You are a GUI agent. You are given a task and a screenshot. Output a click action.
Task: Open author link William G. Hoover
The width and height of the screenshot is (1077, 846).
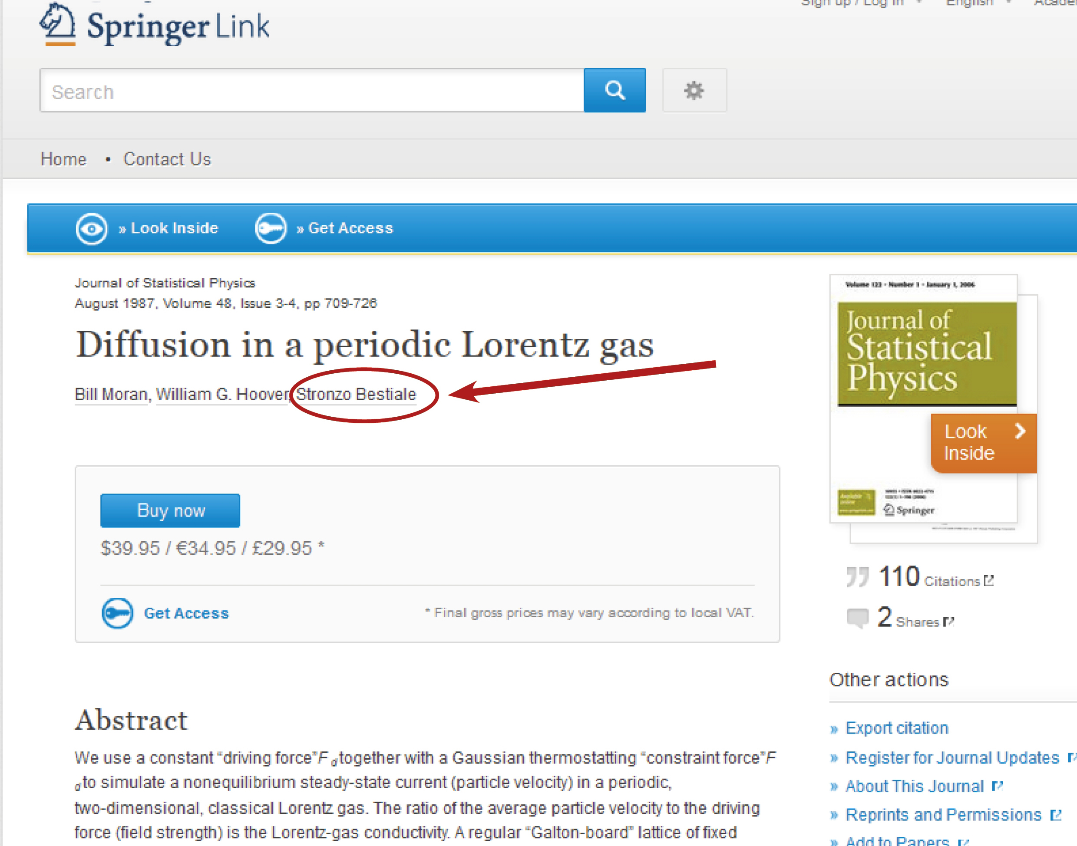click(x=222, y=394)
